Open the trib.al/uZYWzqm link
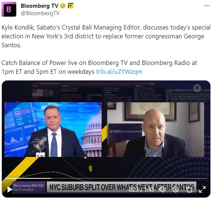The height and width of the screenshot is (199, 213). 119,72
